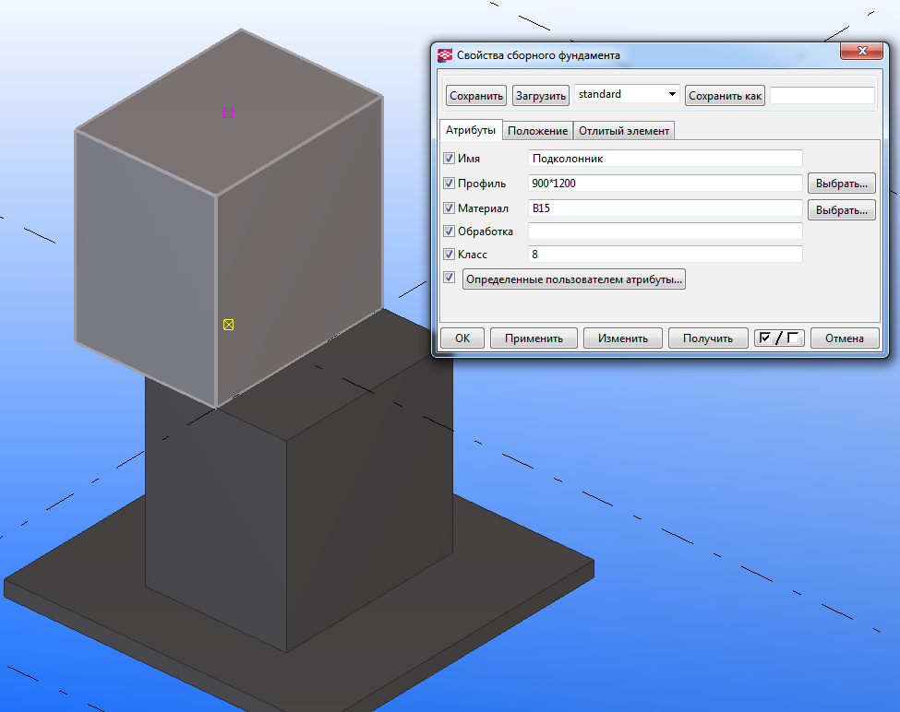
Task: Switch to the Положение tab
Action: pyautogui.click(x=537, y=131)
